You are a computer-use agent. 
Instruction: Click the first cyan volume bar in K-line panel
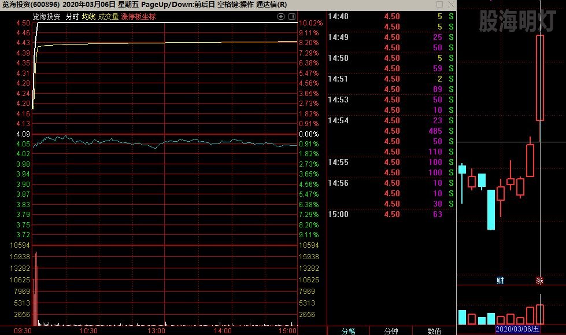click(462, 317)
